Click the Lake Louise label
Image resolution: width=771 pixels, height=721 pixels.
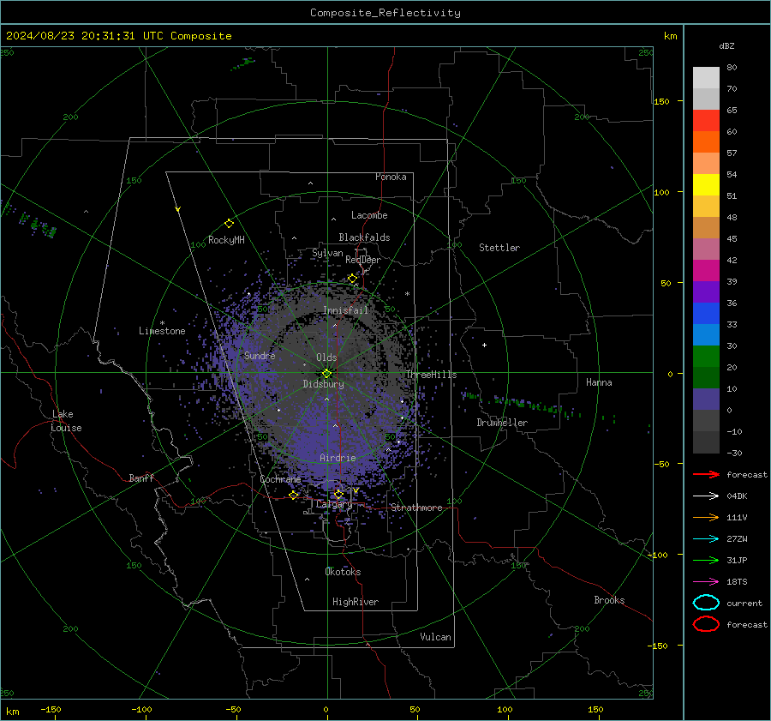tap(66, 421)
